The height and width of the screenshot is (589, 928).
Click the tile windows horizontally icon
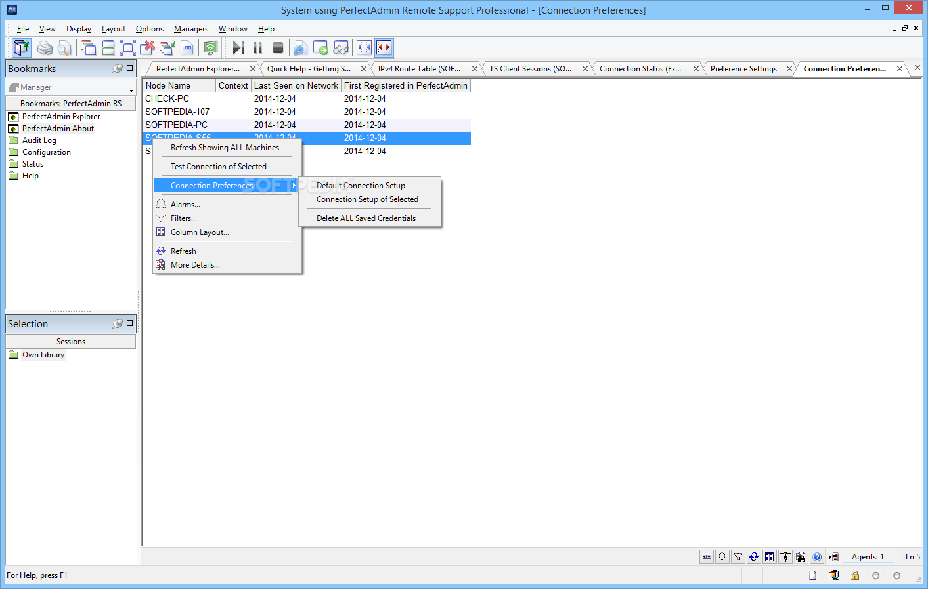tap(108, 48)
